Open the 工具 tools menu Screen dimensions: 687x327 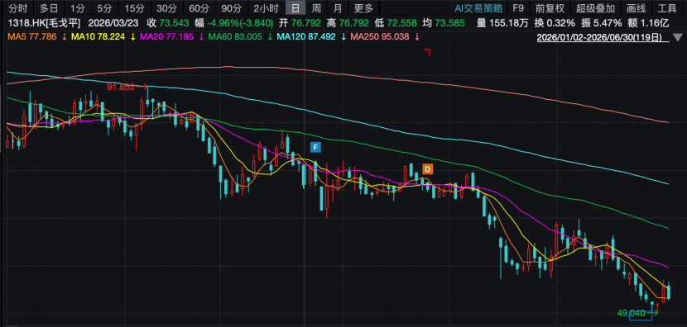tap(667, 7)
